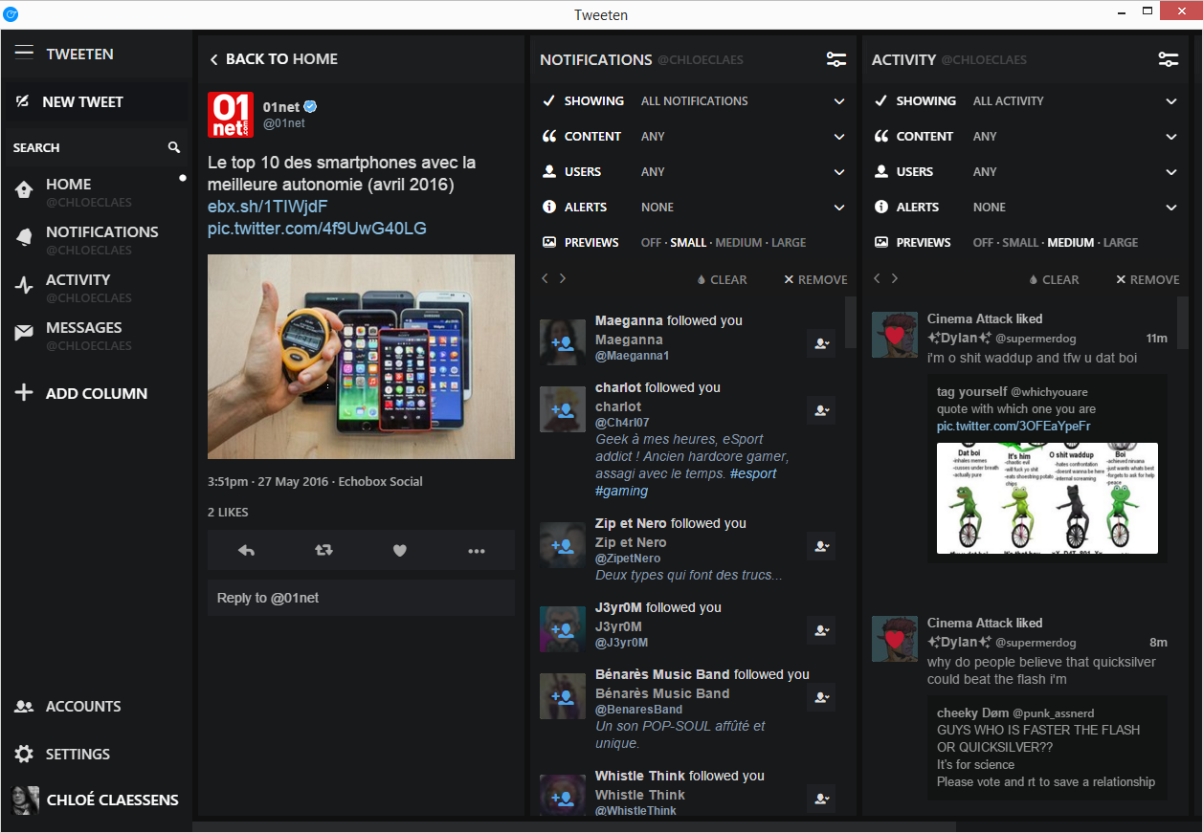Click the search magnifier icon
The width and height of the screenshot is (1203, 833).
click(174, 147)
